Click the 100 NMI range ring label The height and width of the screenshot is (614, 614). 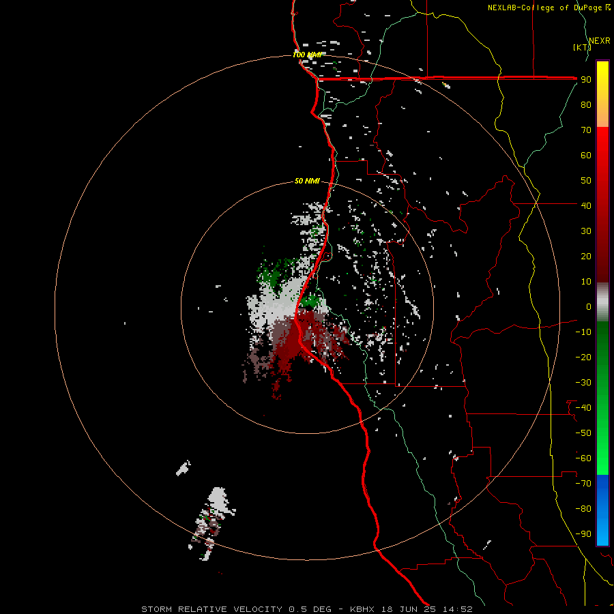coord(307,55)
